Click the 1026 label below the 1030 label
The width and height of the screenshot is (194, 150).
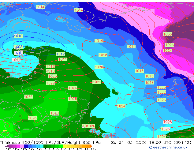pos(170,45)
